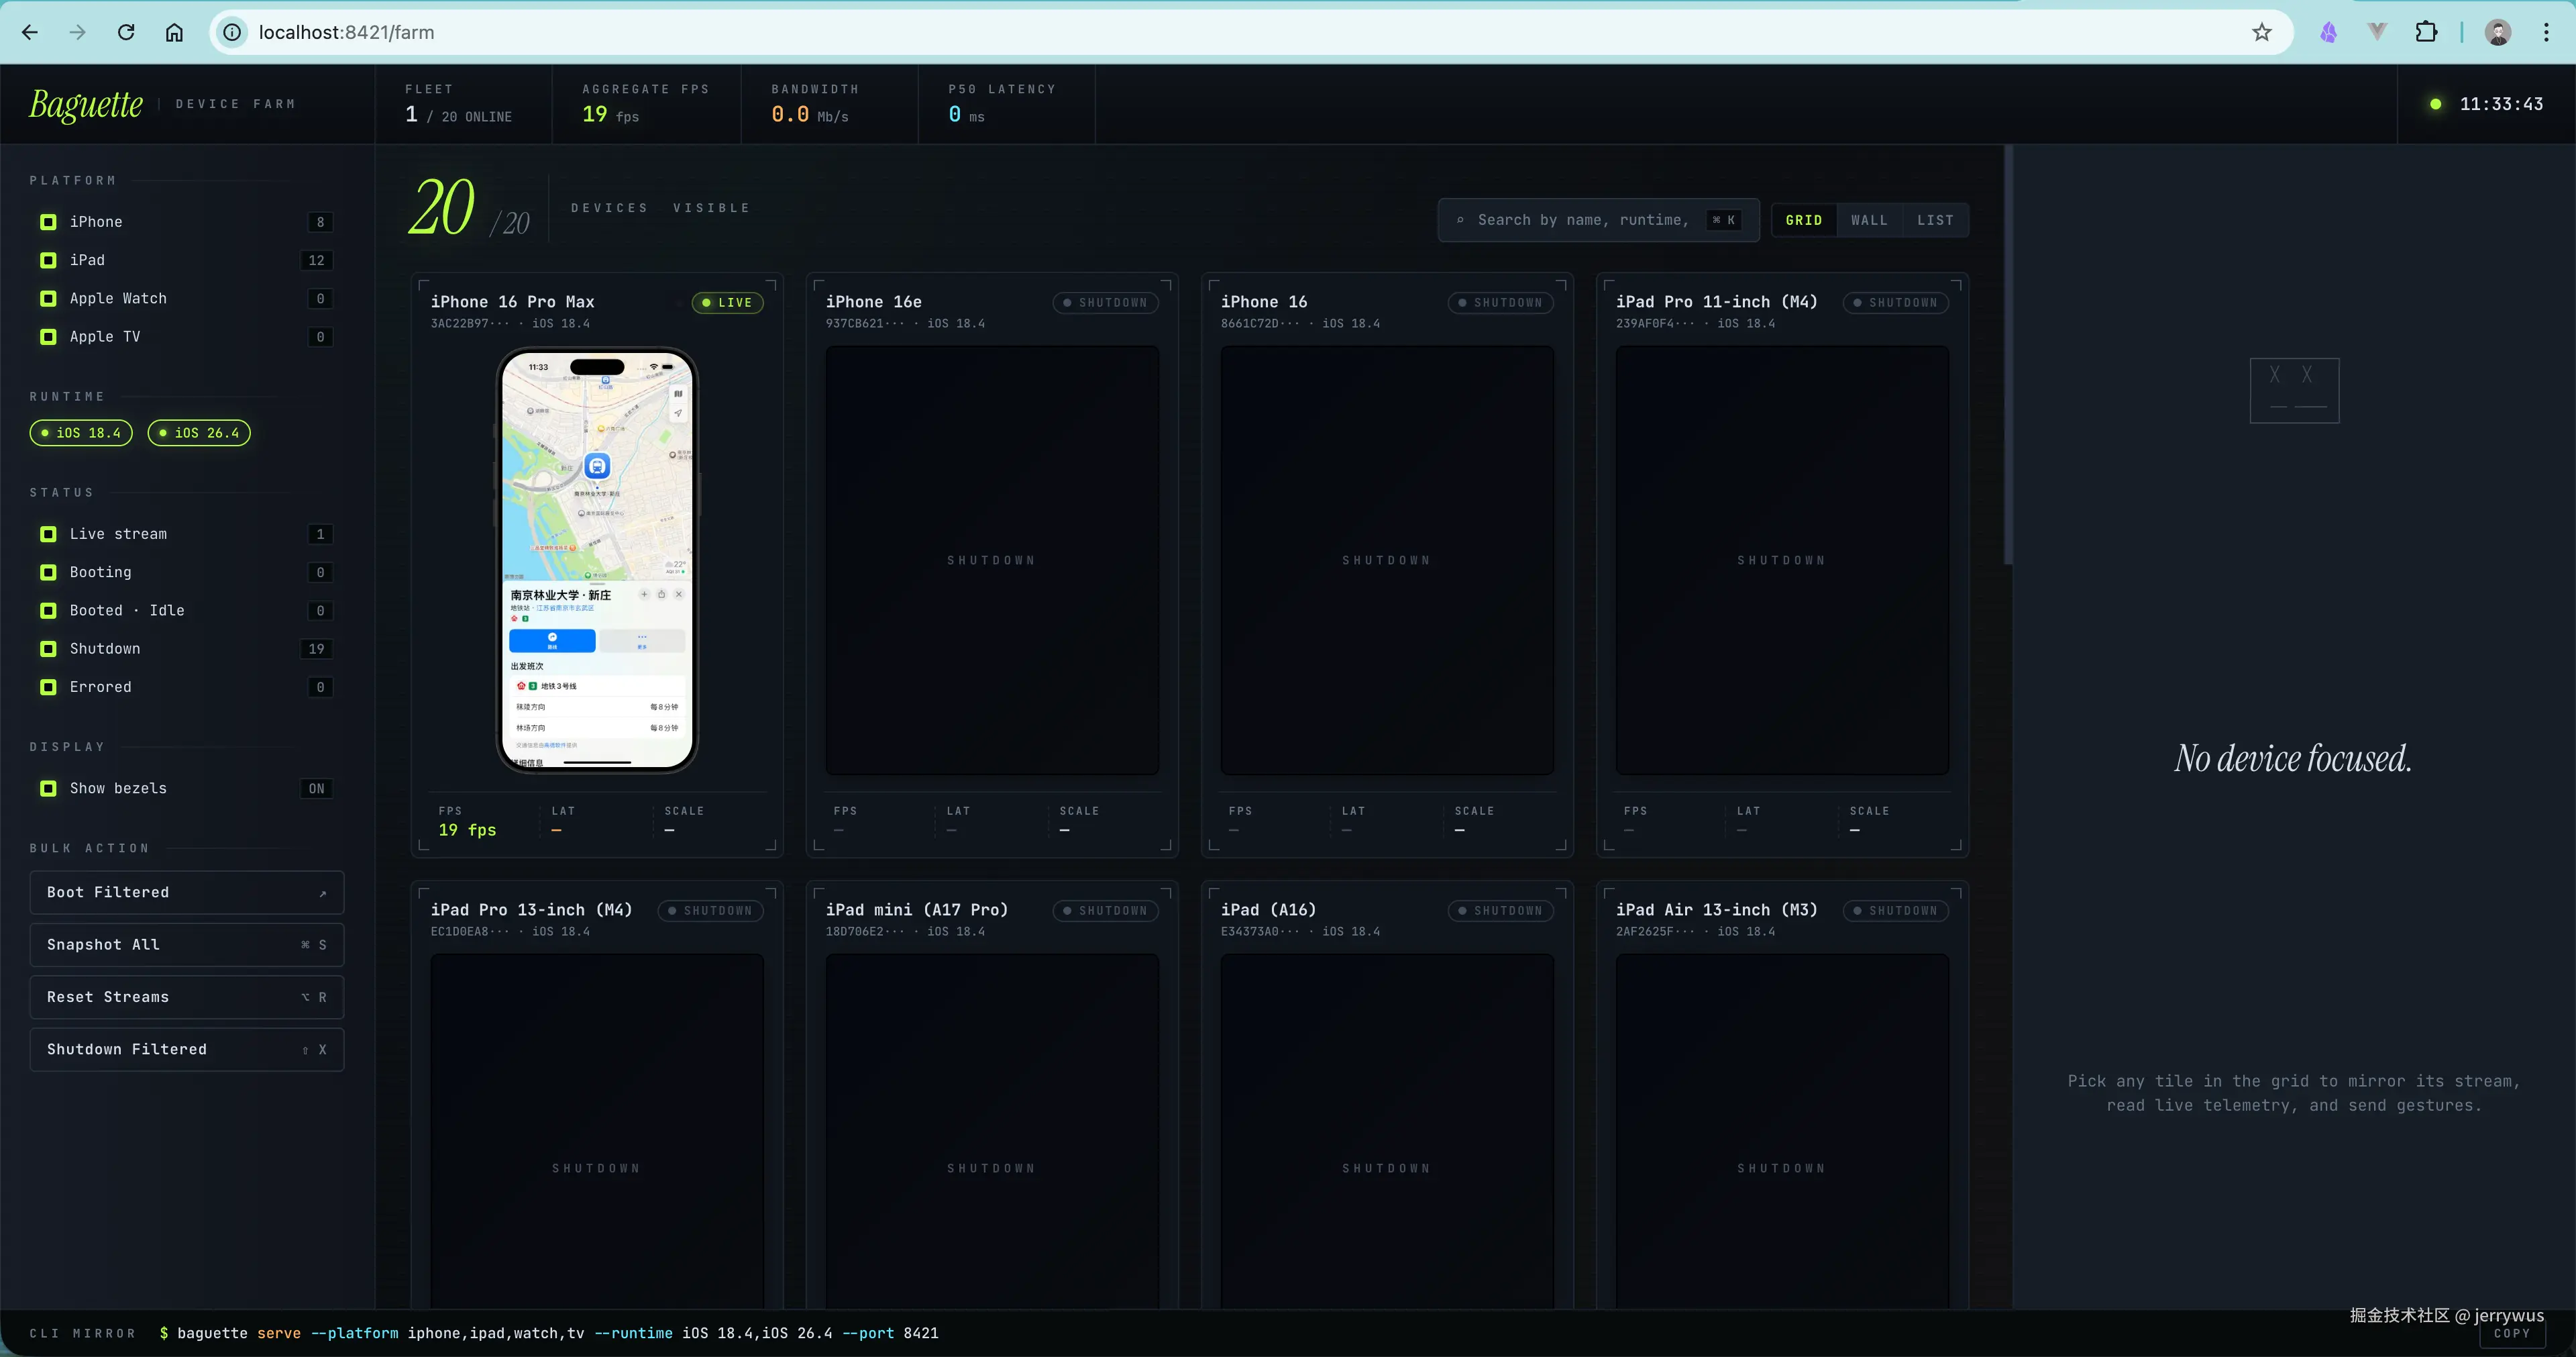Select the iPad (A16) device tile
The width and height of the screenshot is (2576, 1357).
tap(1387, 1096)
